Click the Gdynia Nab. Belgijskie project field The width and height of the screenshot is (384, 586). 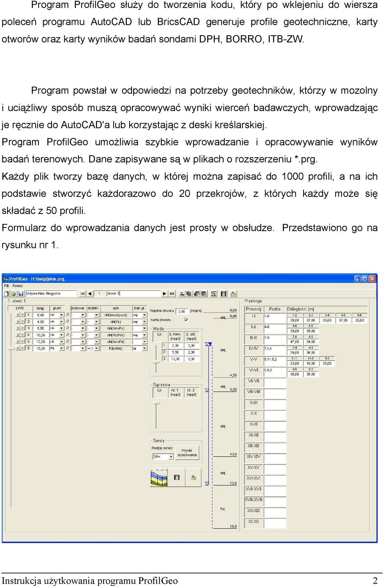pyautogui.click(x=51, y=294)
